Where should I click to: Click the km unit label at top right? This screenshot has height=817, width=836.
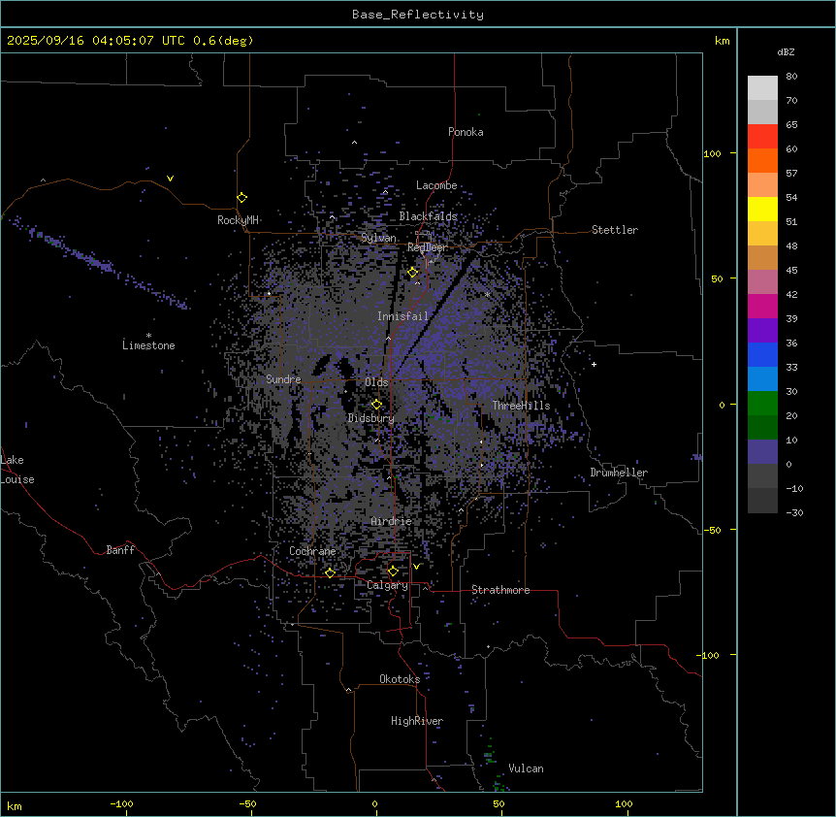(723, 41)
